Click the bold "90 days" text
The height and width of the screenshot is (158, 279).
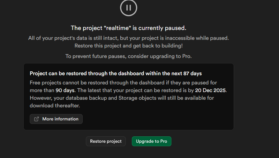[65, 90]
